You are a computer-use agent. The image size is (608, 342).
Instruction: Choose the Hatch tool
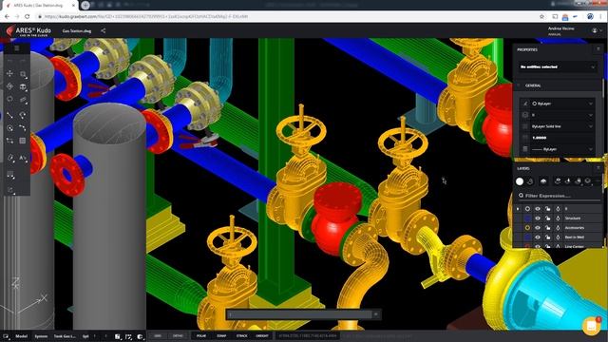tap(23, 141)
